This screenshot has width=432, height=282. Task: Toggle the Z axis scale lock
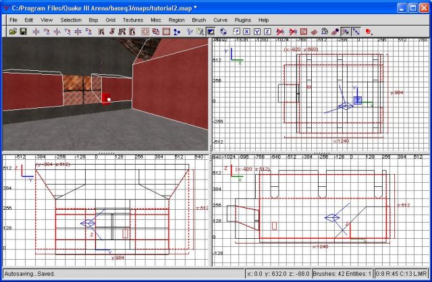pos(267,32)
